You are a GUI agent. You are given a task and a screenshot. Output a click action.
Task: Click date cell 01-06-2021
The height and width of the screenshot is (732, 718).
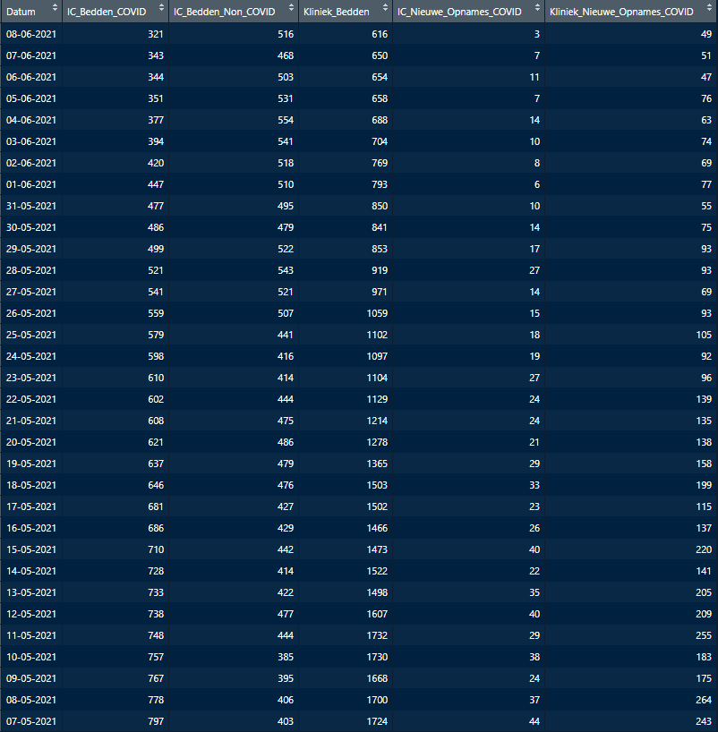[x=31, y=184]
